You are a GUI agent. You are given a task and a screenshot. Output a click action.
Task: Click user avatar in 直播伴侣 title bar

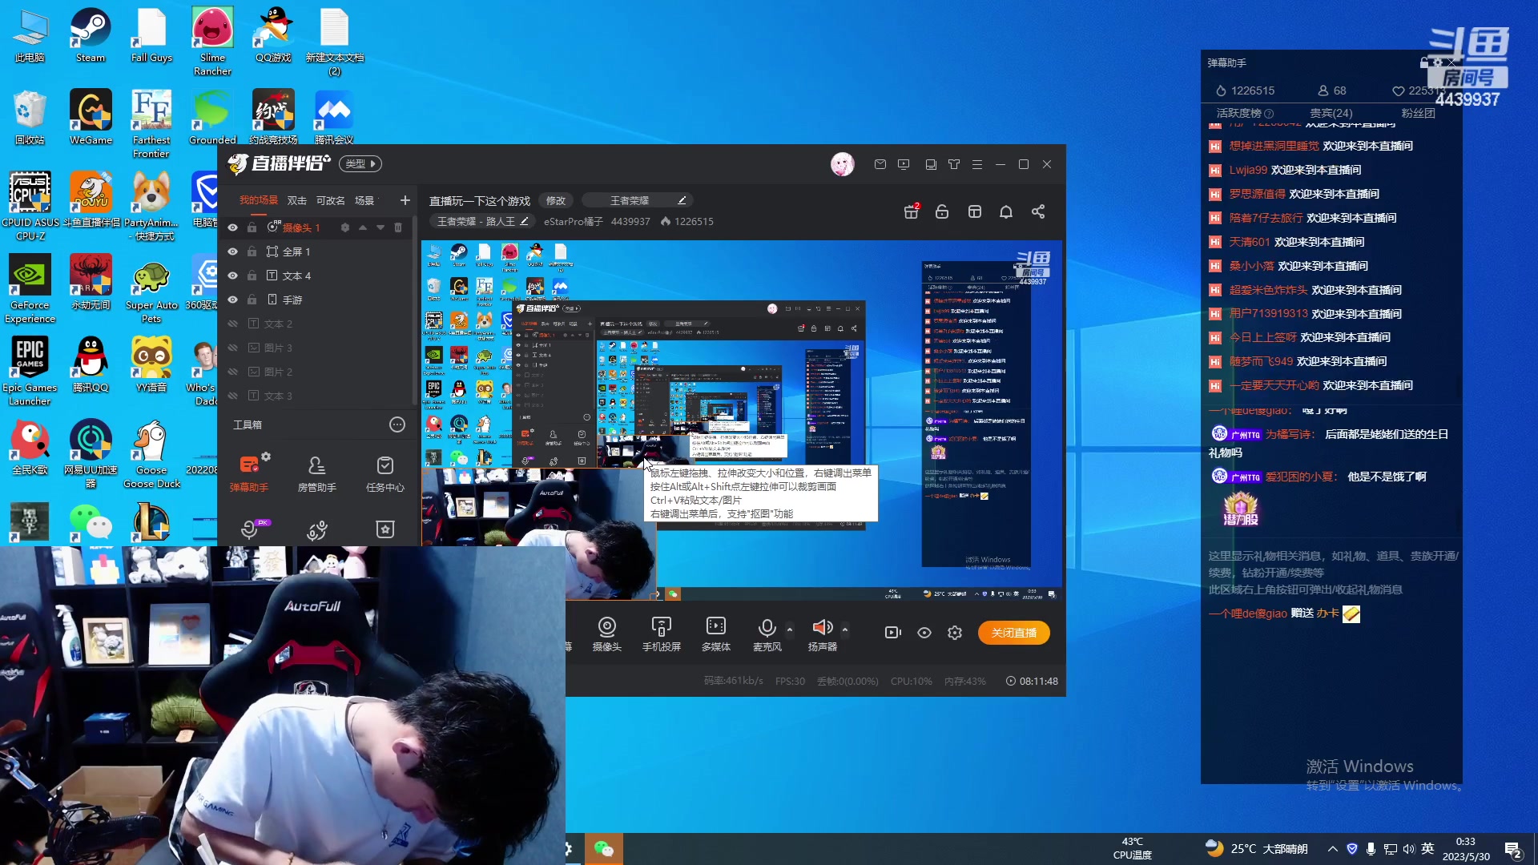(x=842, y=164)
